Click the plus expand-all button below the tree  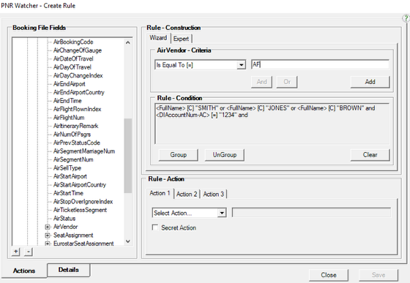tap(15, 252)
